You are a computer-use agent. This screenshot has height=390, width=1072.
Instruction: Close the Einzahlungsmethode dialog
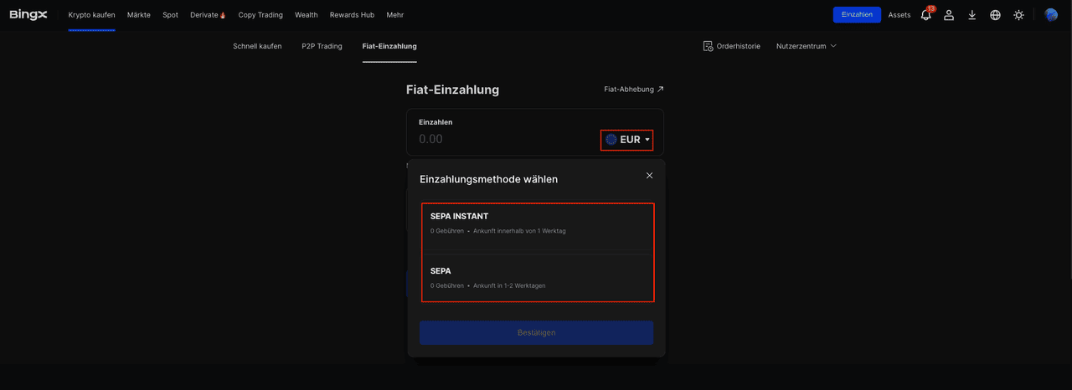click(649, 176)
